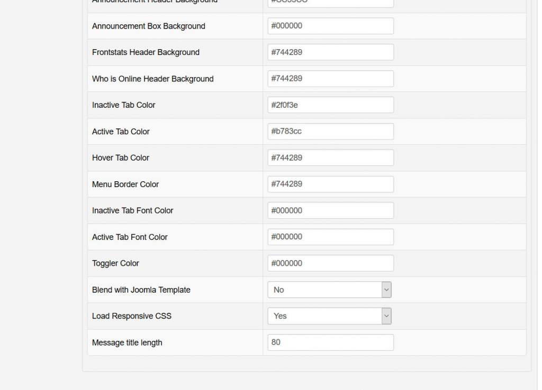The image size is (542, 390).
Task: Click the Frontstats Header Background input
Action: (x=330, y=52)
